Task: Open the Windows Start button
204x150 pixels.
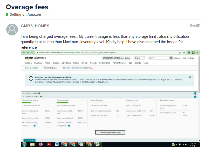Action: click(x=24, y=144)
